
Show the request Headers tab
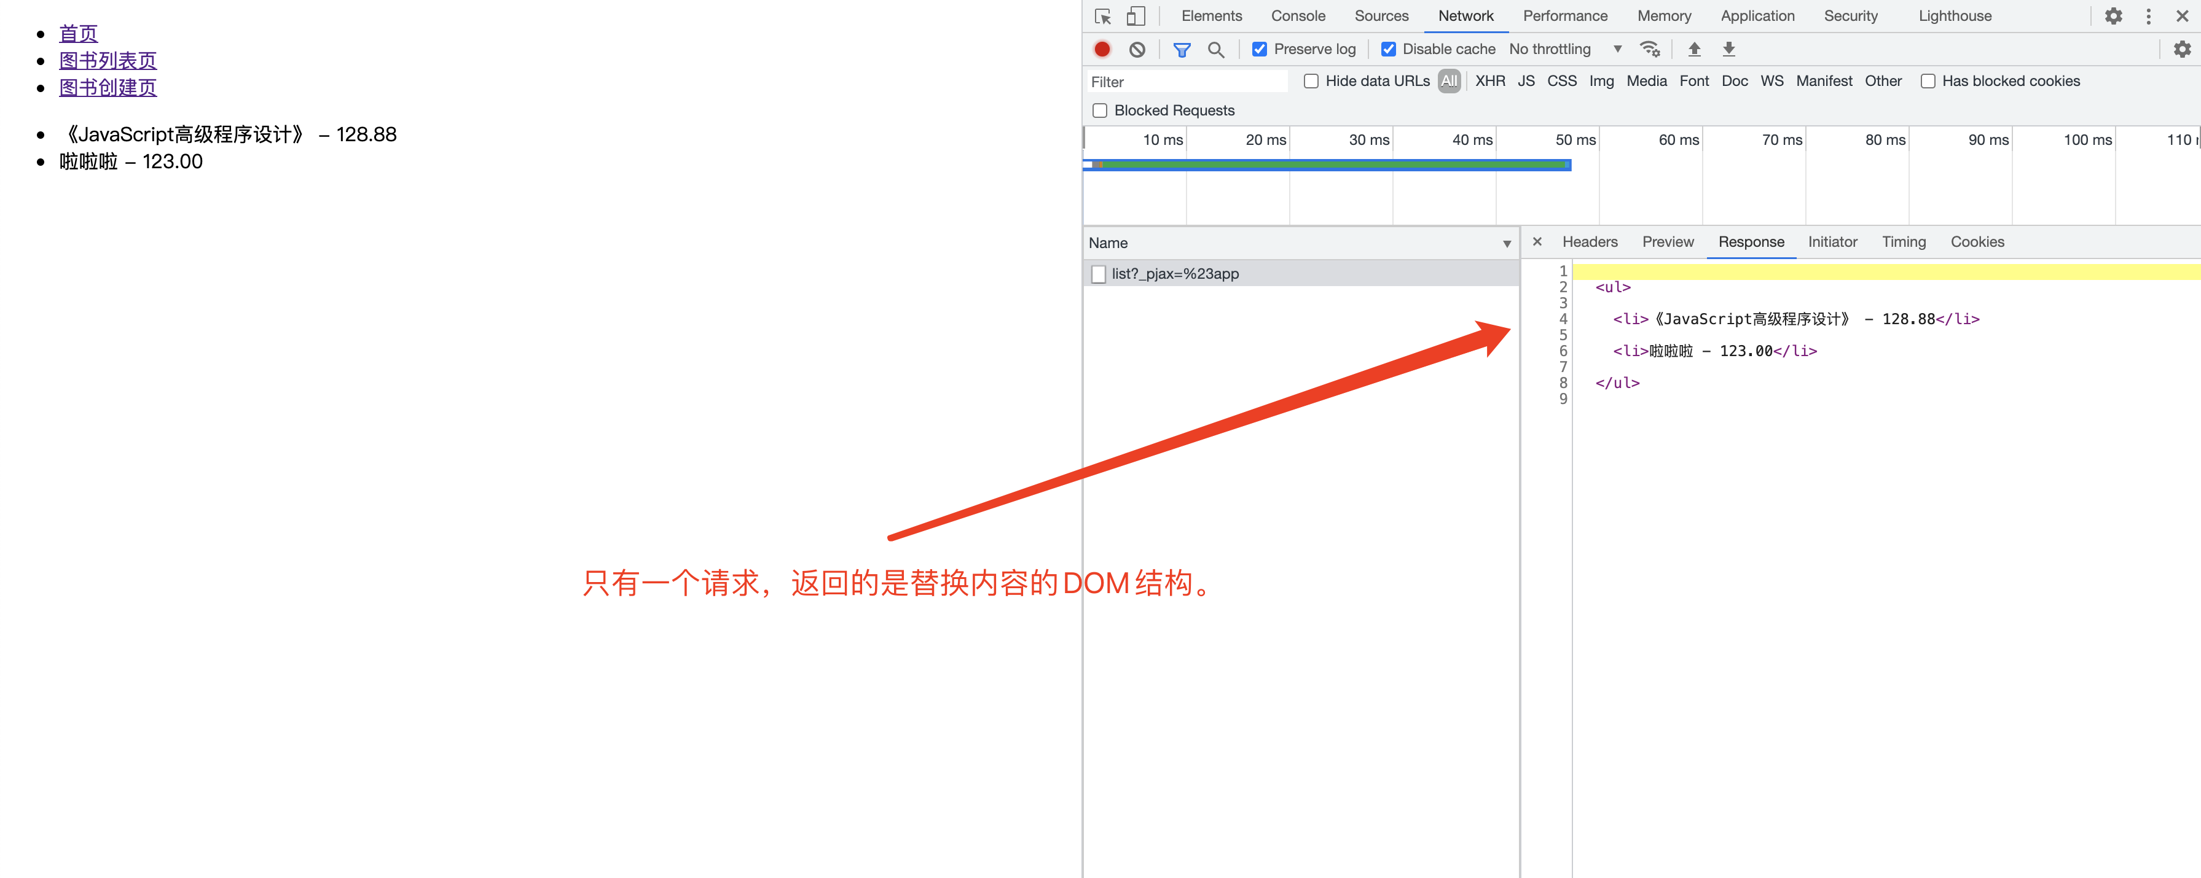click(x=1589, y=242)
